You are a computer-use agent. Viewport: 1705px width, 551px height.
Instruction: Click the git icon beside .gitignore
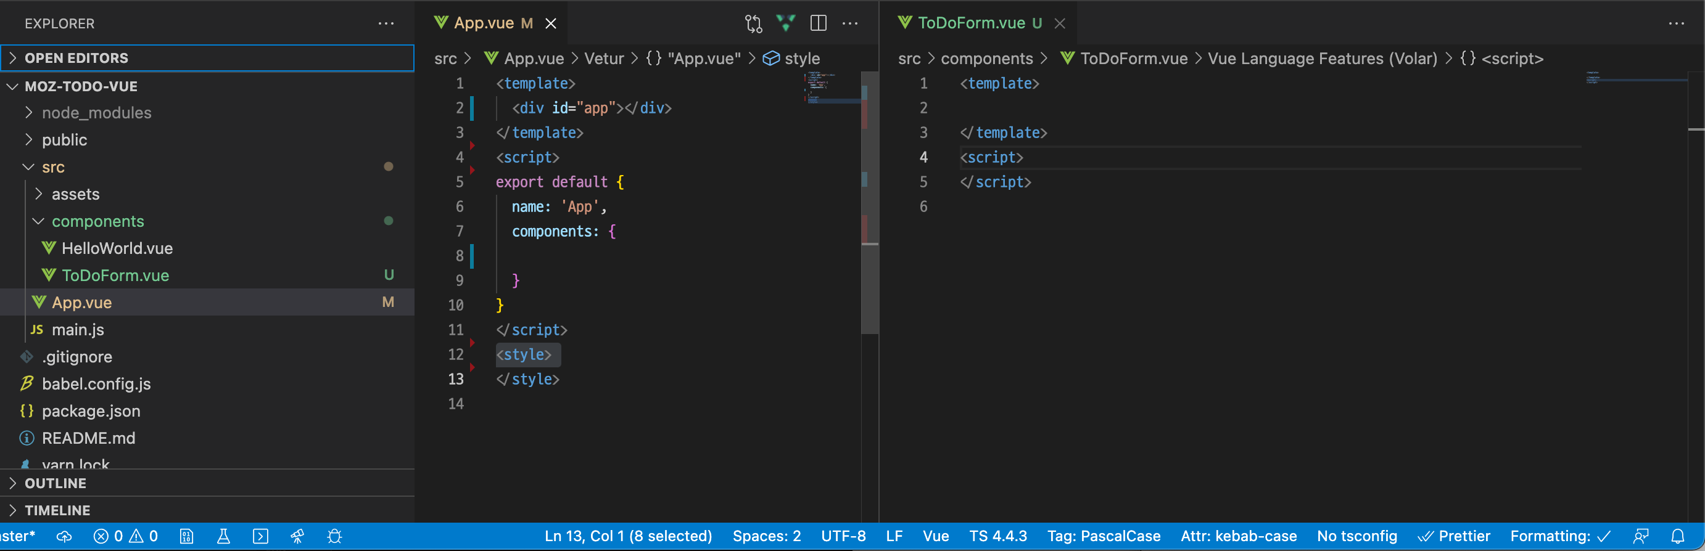(x=27, y=356)
